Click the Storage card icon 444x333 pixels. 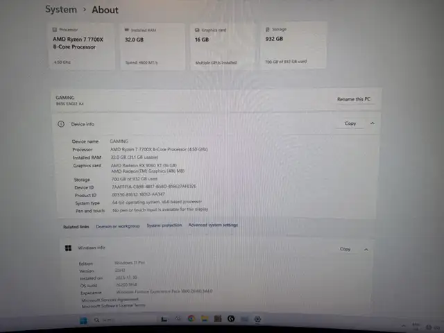267,29
